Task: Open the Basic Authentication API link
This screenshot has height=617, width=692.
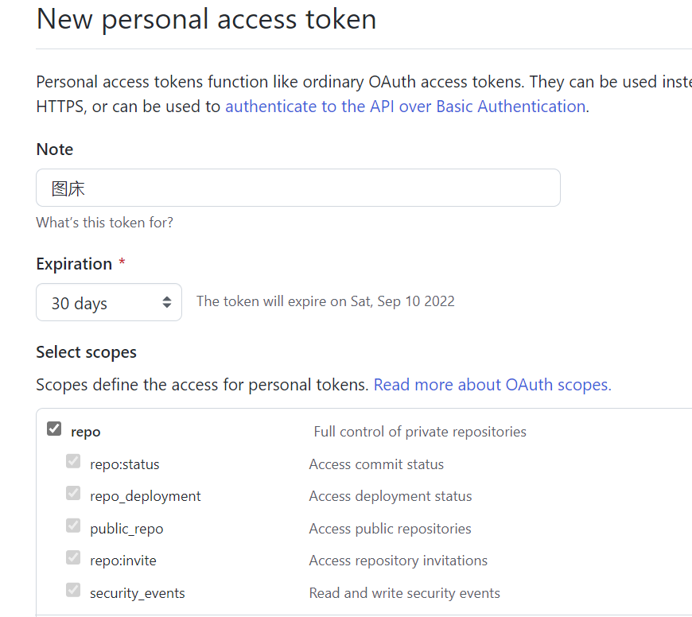Action: tap(405, 107)
